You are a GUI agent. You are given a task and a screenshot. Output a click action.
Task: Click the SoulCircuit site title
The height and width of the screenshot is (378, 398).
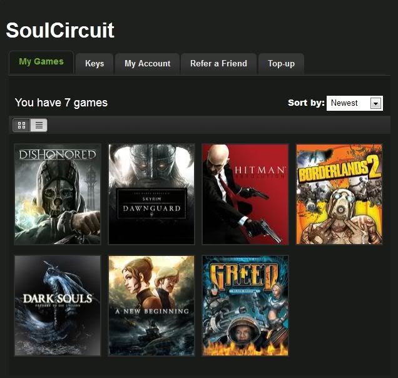[60, 30]
